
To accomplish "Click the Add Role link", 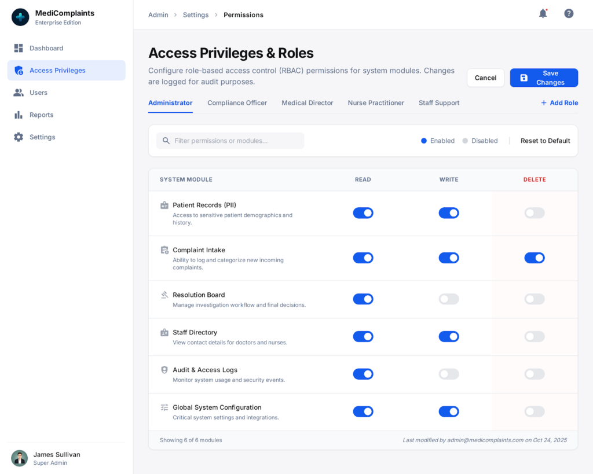I will point(559,103).
